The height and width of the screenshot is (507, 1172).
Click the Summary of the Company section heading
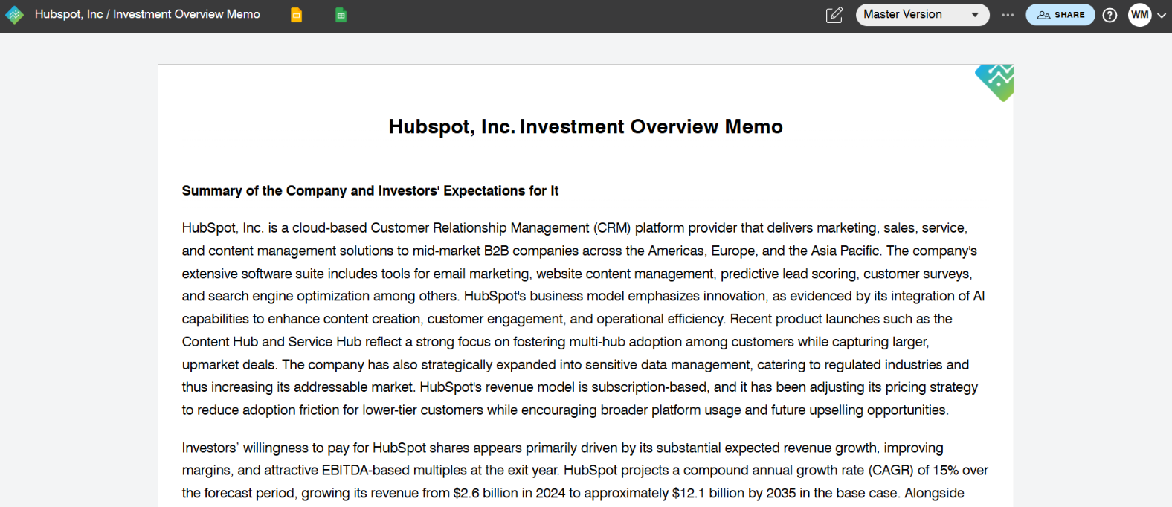pos(370,191)
